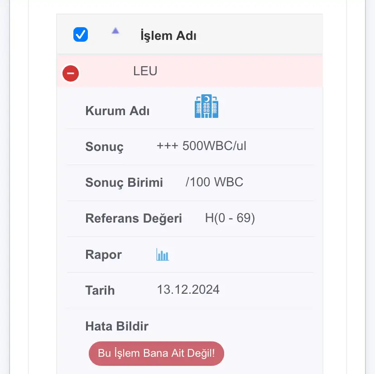Click the Bu İşlem Bana Ait Değil! button

tap(156, 354)
